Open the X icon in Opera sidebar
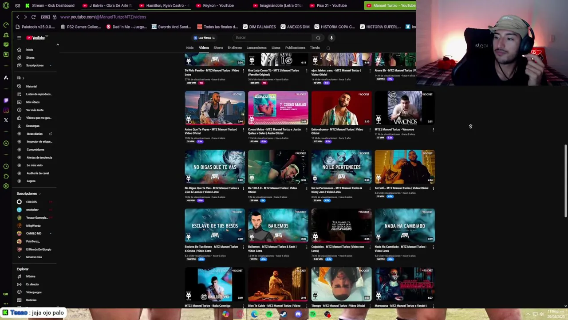The width and height of the screenshot is (568, 320). click(x=6, y=120)
